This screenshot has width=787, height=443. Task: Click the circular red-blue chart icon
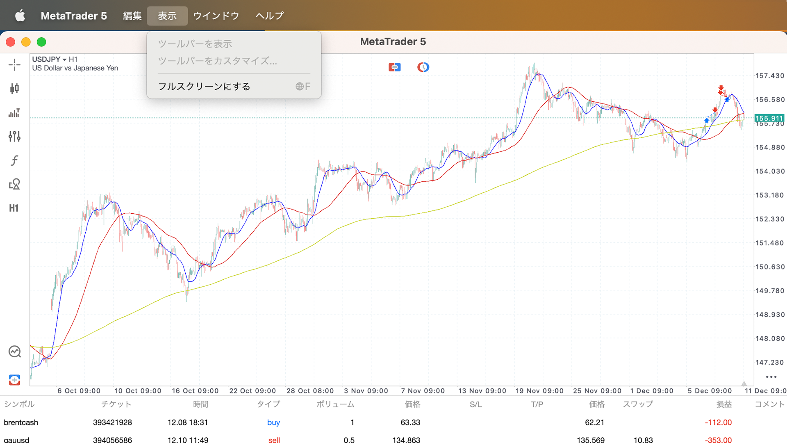pyautogui.click(x=423, y=67)
